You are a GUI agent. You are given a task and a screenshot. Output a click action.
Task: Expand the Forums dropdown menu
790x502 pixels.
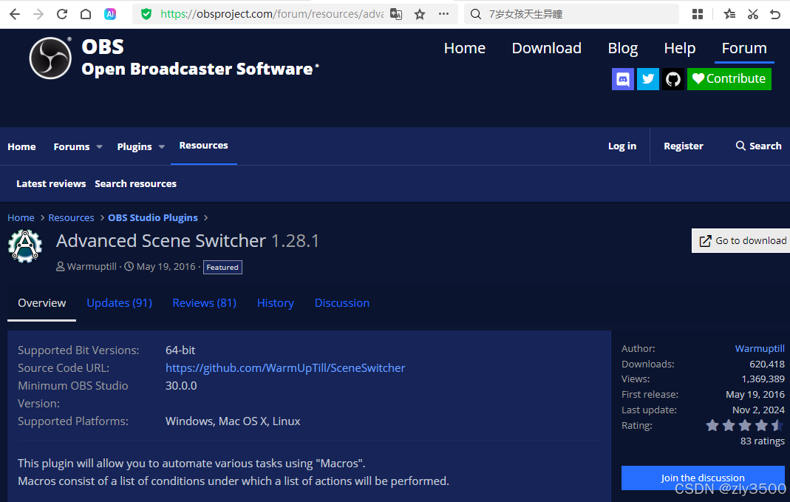(77, 146)
